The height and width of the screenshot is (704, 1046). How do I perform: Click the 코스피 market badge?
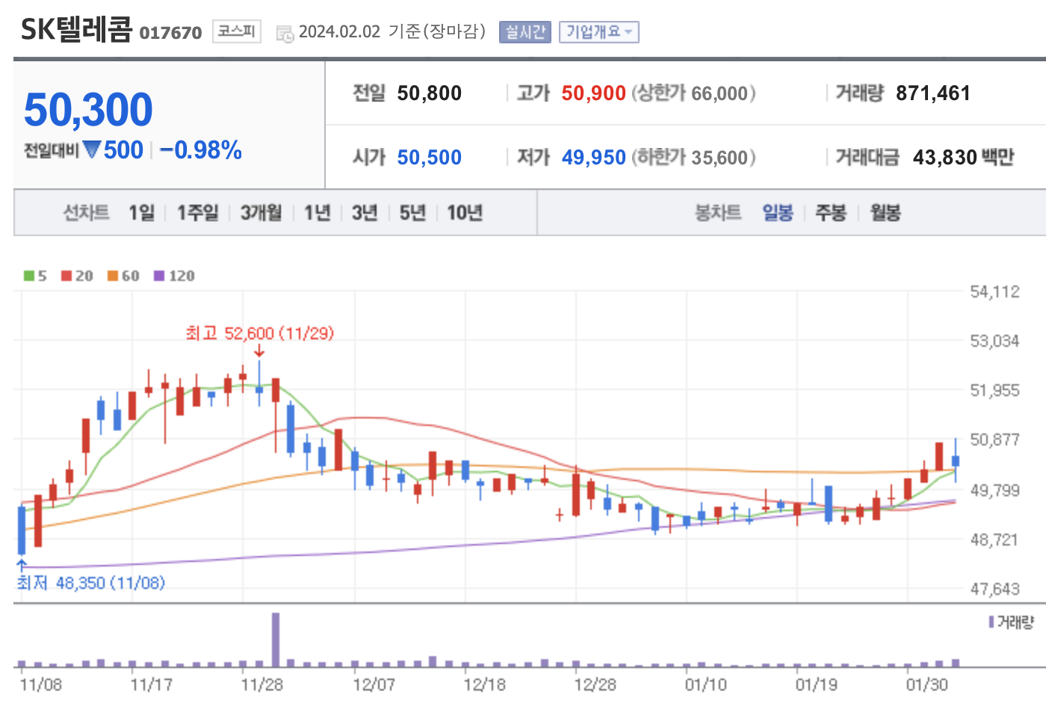[x=237, y=31]
